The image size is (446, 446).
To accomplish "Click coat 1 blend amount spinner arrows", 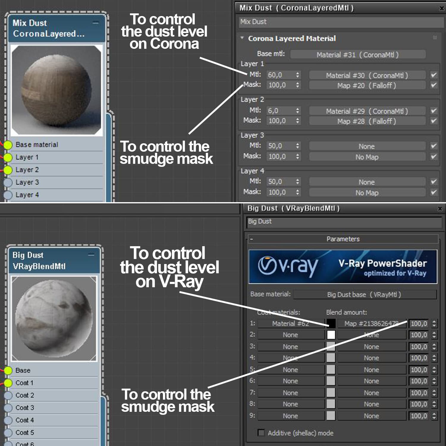I will (434, 323).
